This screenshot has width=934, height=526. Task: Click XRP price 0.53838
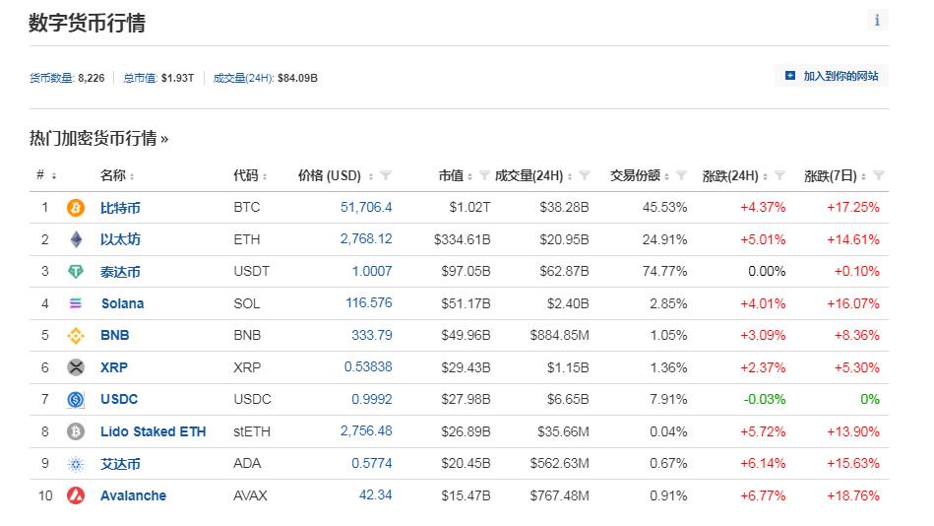point(368,366)
